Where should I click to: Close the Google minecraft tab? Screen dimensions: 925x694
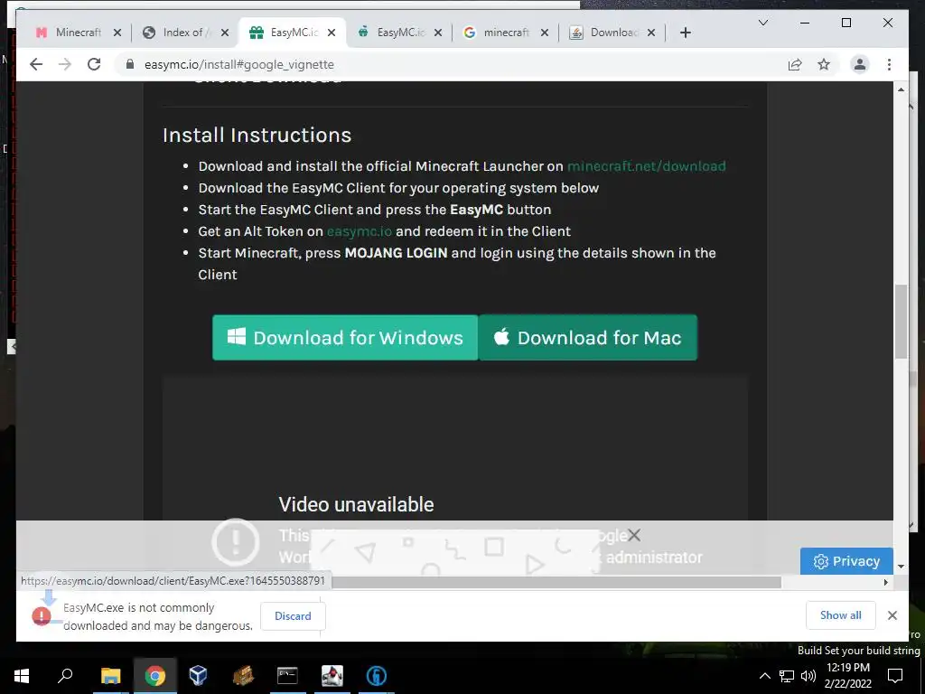[545, 33]
